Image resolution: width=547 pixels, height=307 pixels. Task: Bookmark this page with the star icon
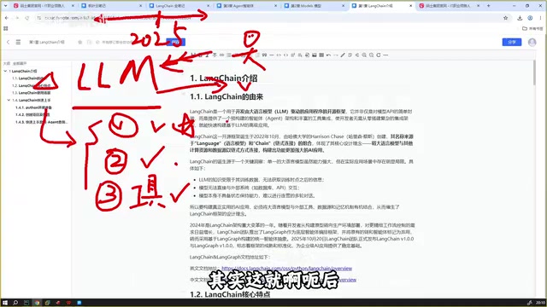pos(505,18)
